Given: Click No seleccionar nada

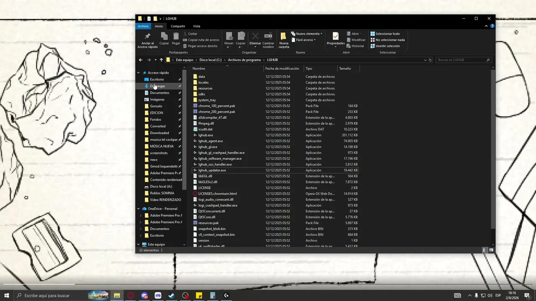Looking at the screenshot, I should [387, 40].
